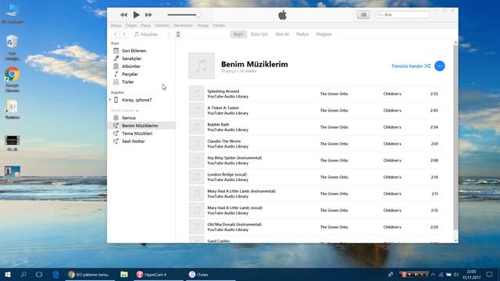The image size is (500, 281).
Task: Select Parçalar in sidebar
Action: coord(141,74)
